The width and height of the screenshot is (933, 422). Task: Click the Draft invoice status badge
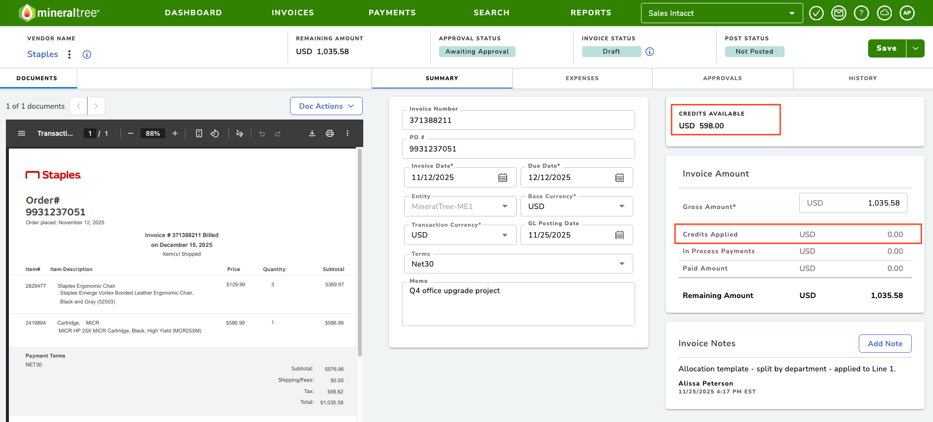tap(612, 52)
